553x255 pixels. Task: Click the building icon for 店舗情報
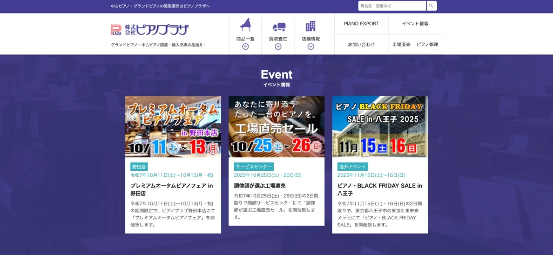point(311,26)
